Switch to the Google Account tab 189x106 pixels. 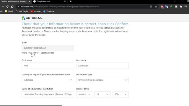pos(50,1)
